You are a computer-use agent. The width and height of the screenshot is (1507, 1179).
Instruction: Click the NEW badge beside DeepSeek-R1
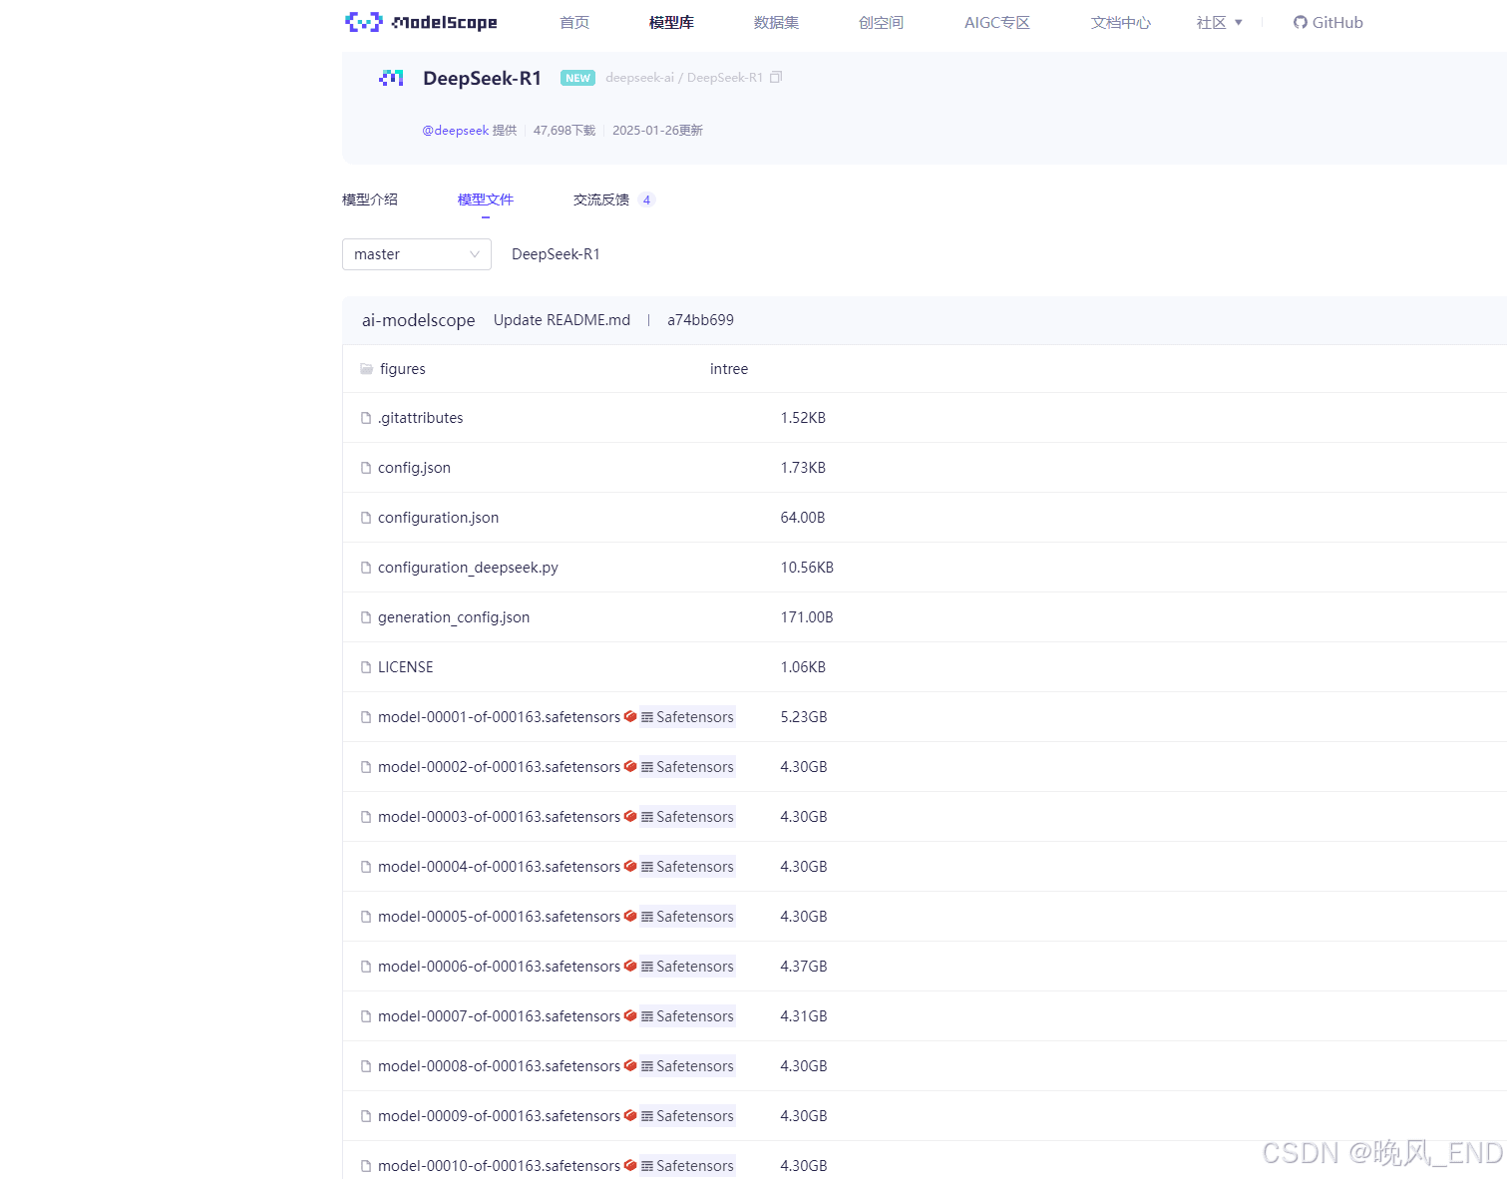click(x=577, y=78)
